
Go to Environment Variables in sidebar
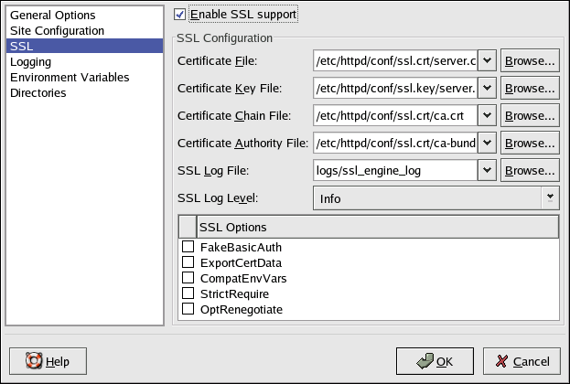[69, 77]
